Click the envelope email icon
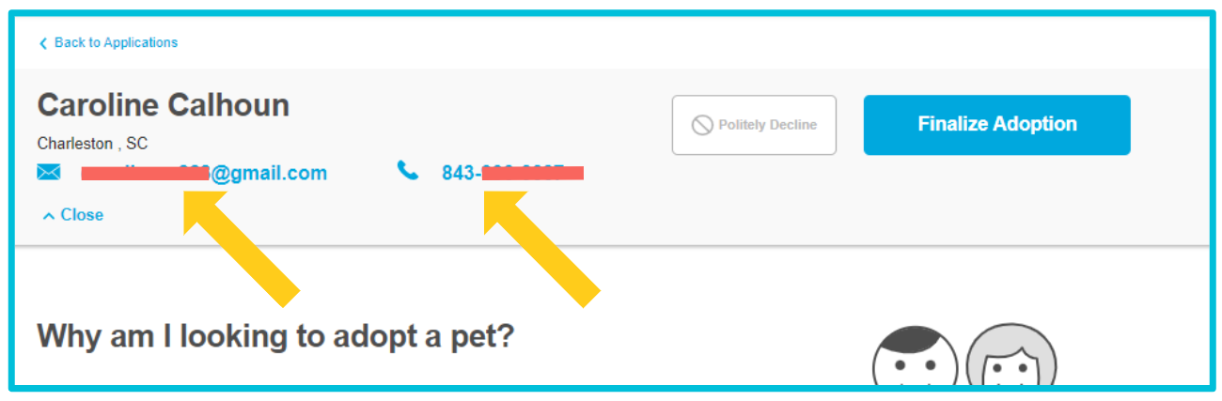The width and height of the screenshot is (1222, 401). tap(49, 172)
